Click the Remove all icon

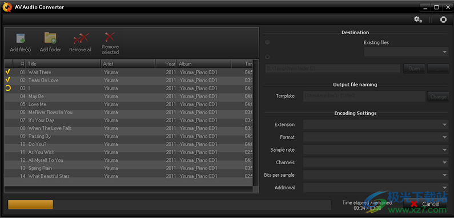(x=81, y=38)
